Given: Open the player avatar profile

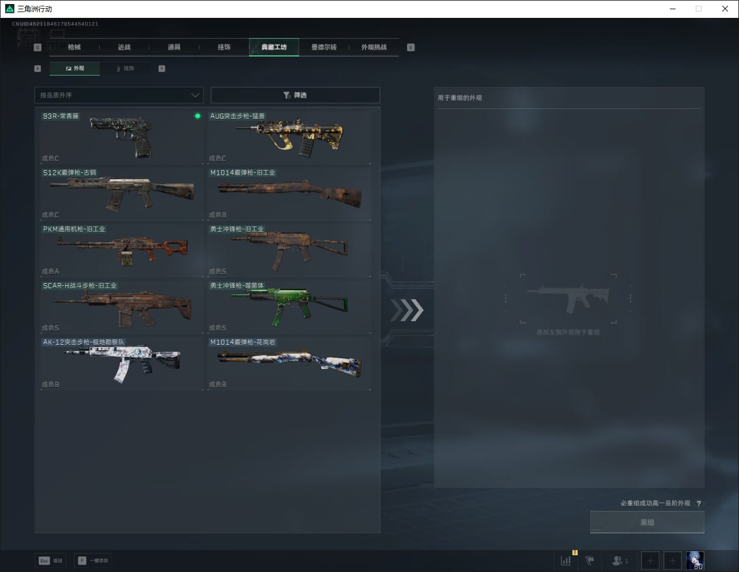Looking at the screenshot, I should (x=695, y=560).
